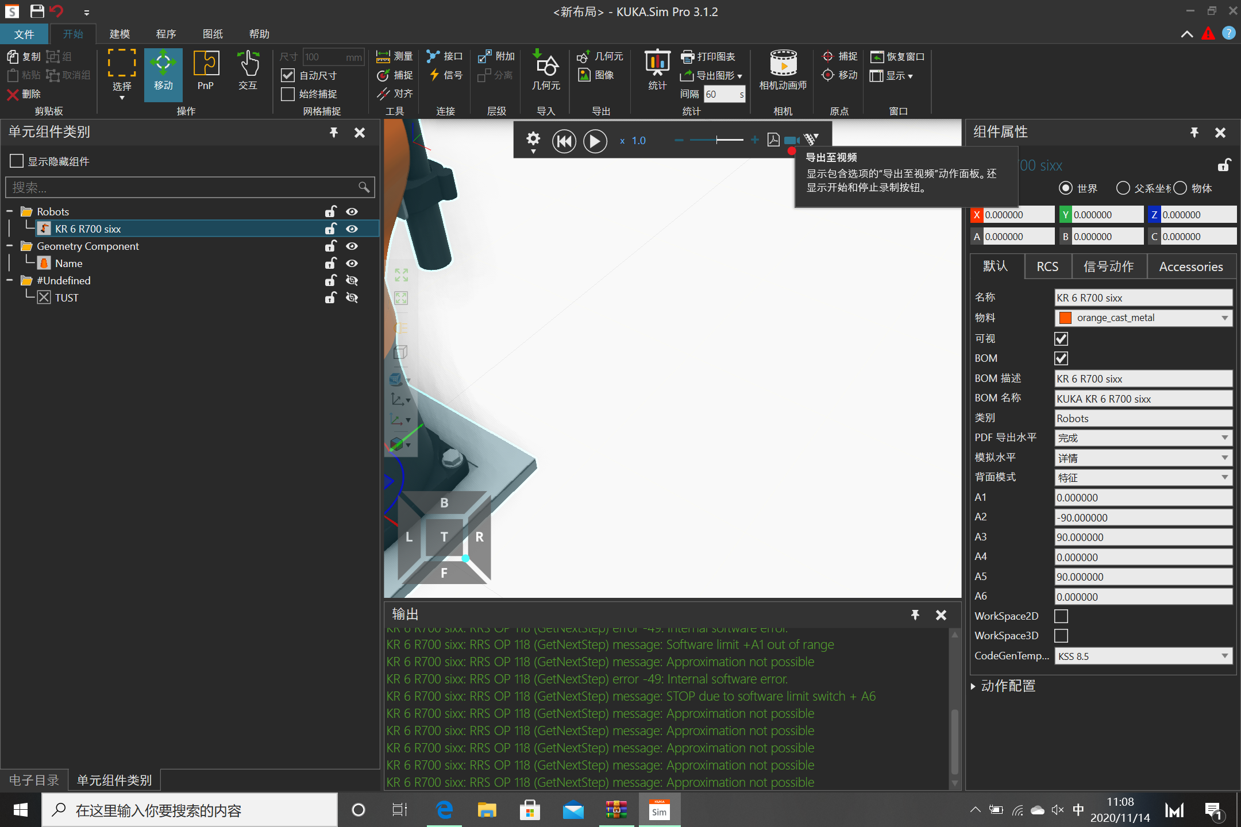Click the orange 物料 color swatch
The height and width of the screenshot is (827, 1241).
(x=1065, y=318)
